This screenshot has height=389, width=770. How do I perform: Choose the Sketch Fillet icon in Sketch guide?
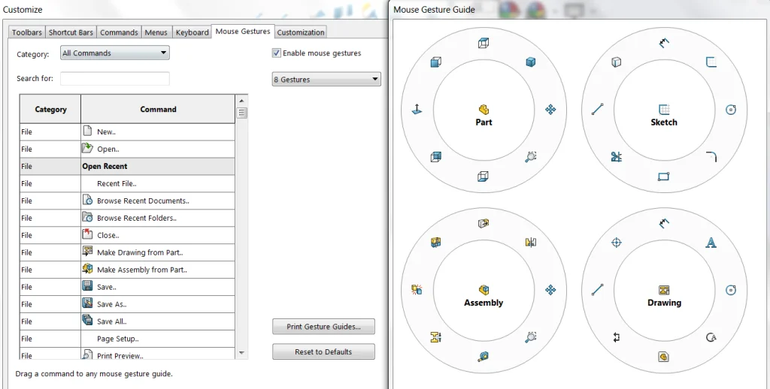pyautogui.click(x=711, y=157)
